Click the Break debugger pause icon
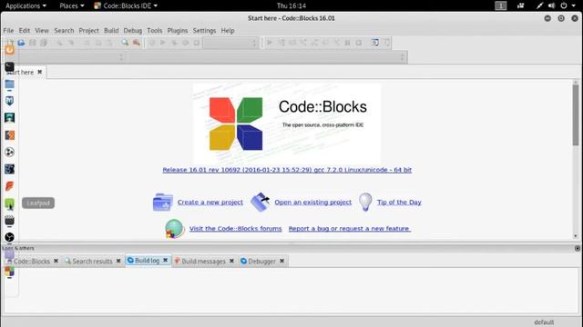Viewport: 583px width, 327px height. 347,43
